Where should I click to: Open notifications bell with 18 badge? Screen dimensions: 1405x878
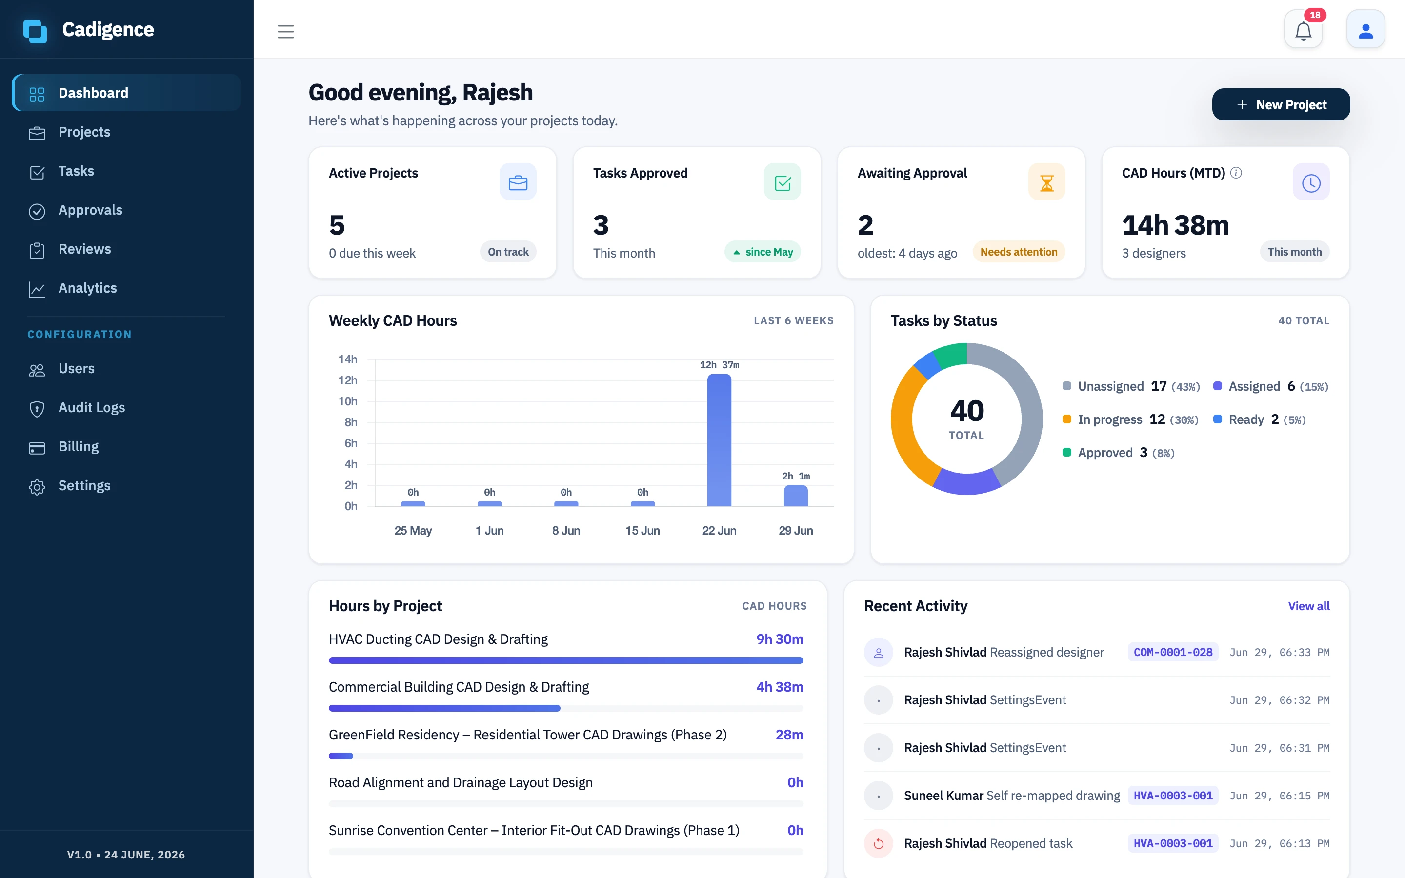[x=1304, y=30]
